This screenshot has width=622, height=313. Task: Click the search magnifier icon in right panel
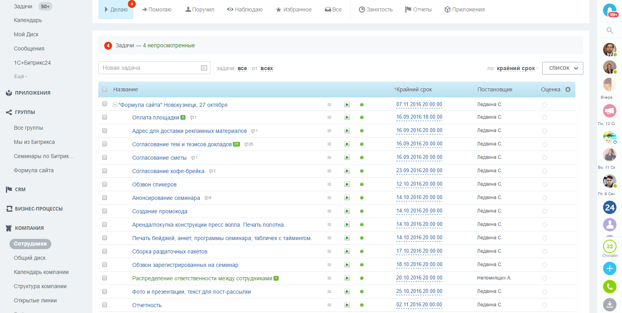609,30
